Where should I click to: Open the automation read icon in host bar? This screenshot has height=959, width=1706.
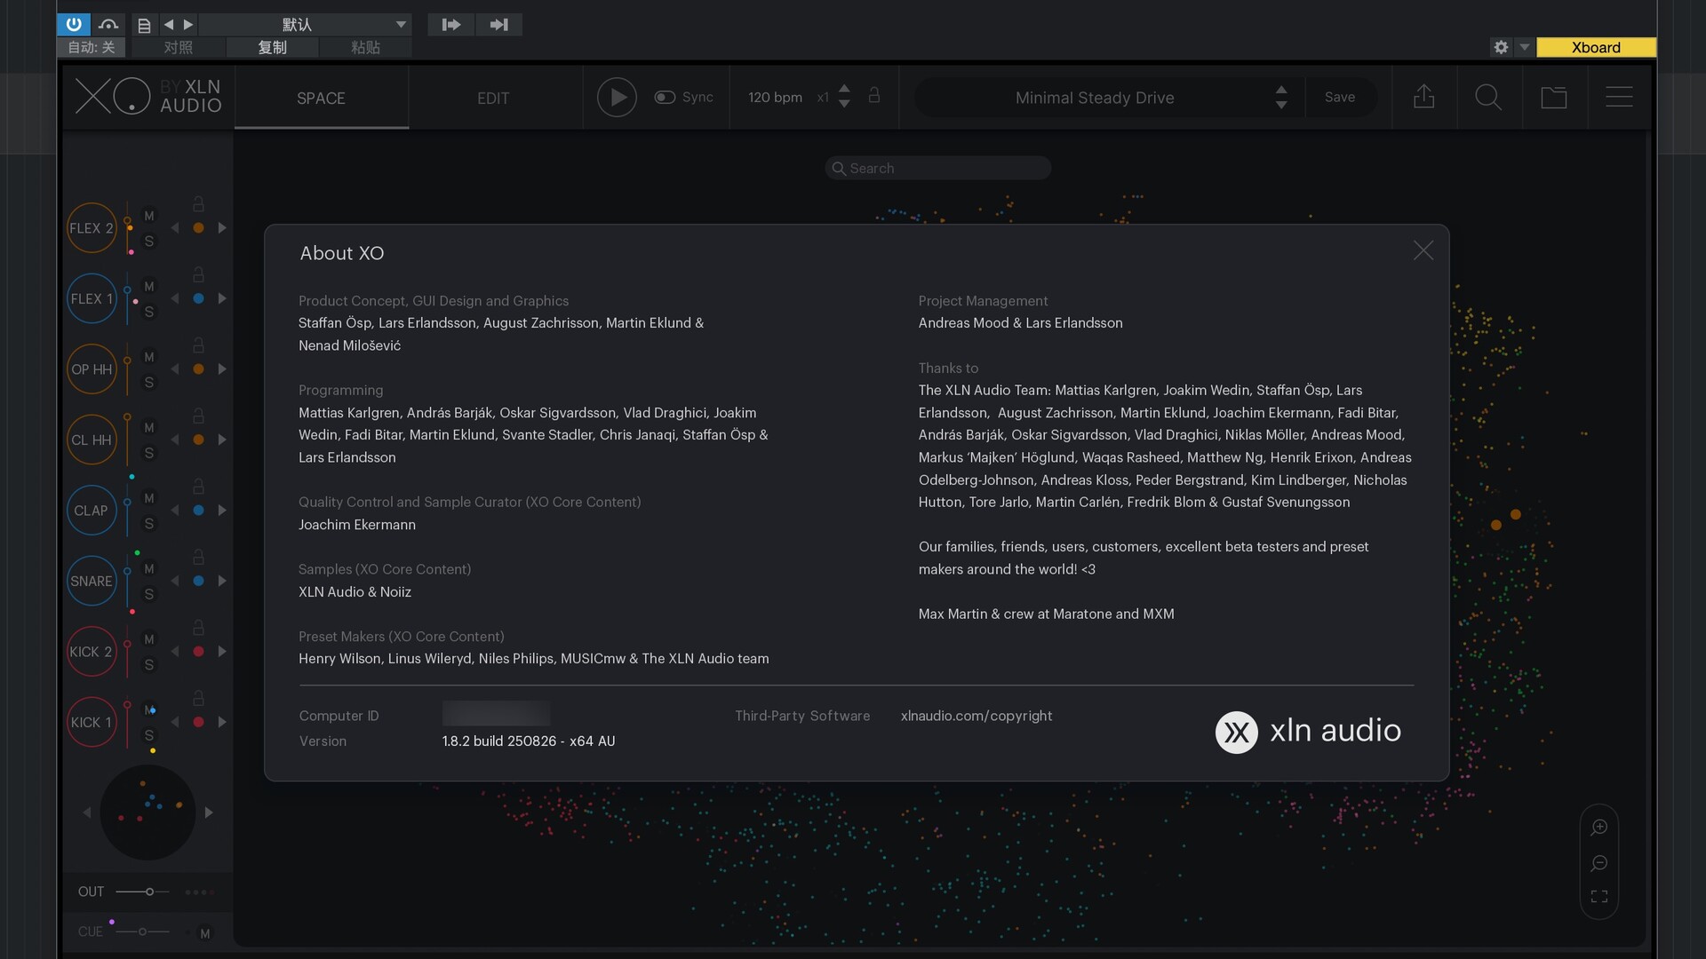tap(108, 24)
